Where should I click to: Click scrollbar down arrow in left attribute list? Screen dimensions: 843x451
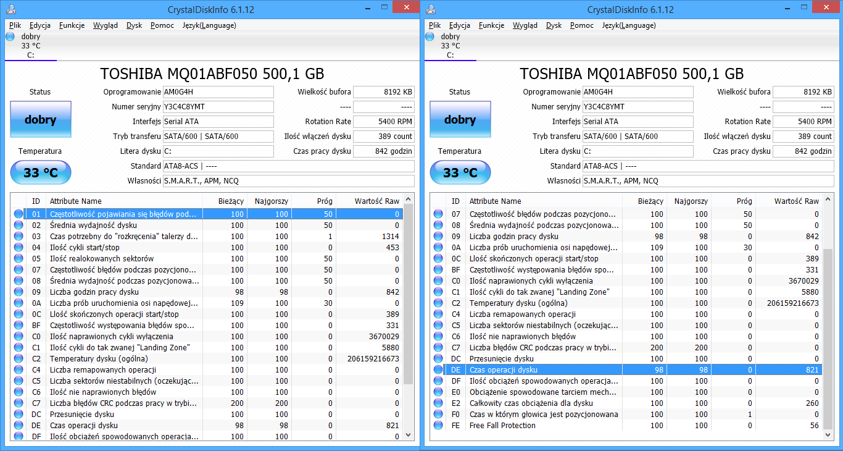(x=409, y=435)
